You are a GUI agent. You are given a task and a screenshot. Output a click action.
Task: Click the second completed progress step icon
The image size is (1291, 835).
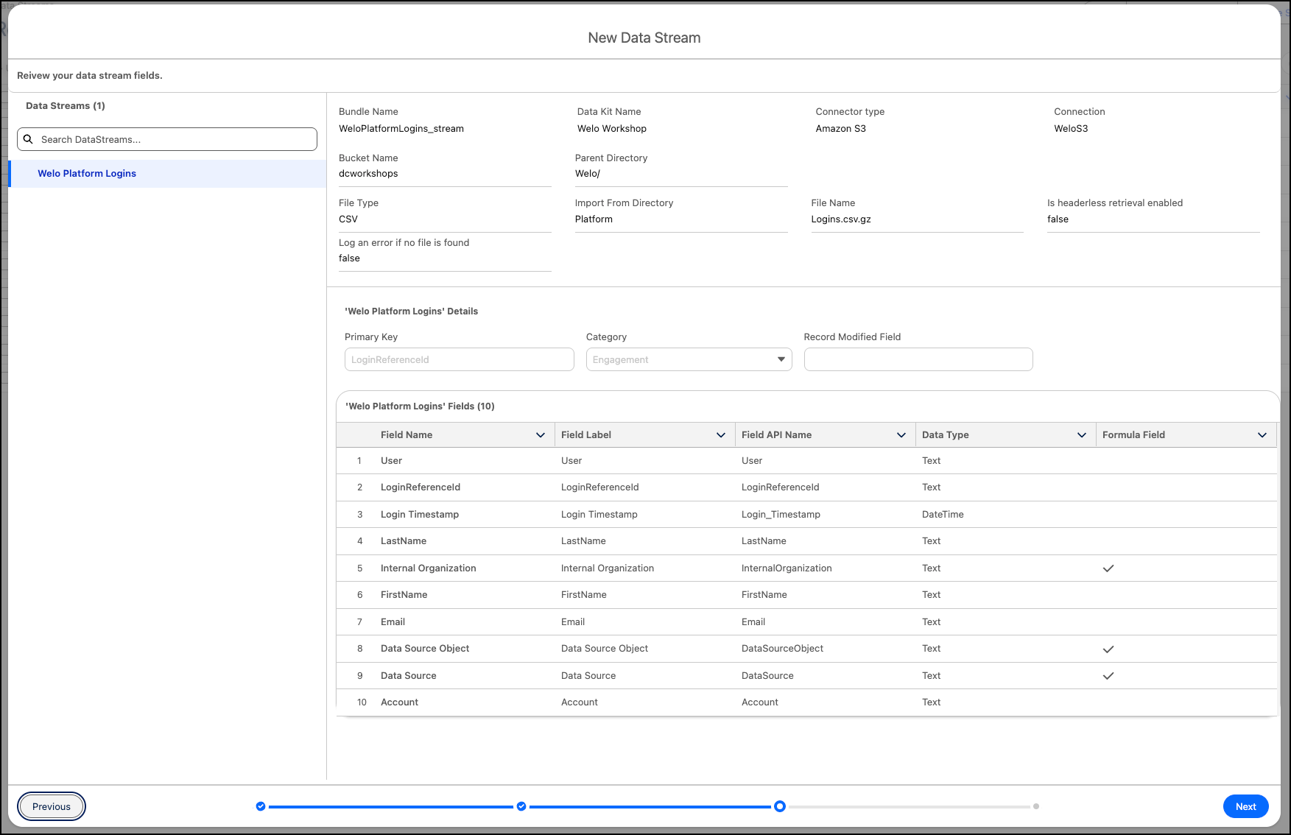coord(521,806)
